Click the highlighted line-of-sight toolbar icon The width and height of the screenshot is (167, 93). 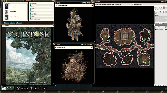point(164,7)
